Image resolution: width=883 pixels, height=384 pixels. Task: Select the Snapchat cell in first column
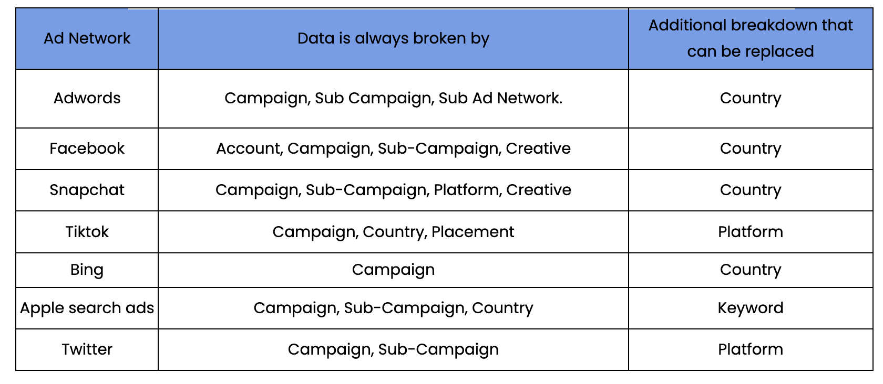[87, 190]
